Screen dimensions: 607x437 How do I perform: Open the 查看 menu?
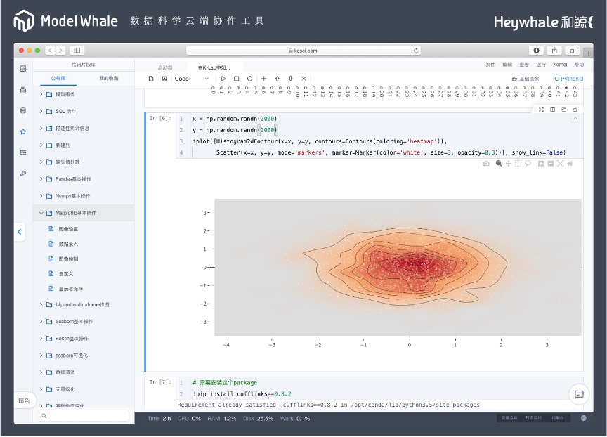point(524,65)
